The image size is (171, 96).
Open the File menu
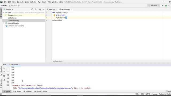point(5,2)
